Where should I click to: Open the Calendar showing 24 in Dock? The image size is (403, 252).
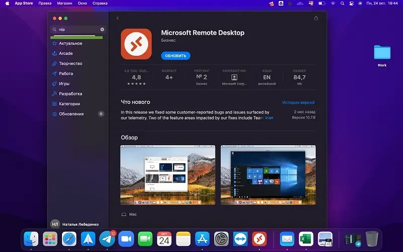pos(164,239)
